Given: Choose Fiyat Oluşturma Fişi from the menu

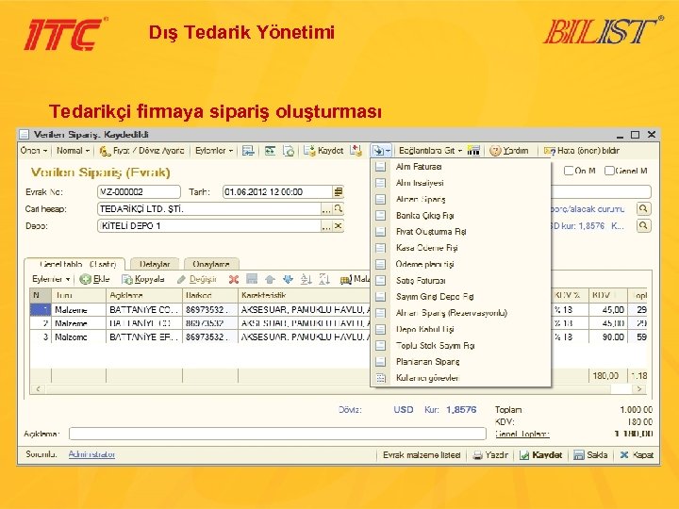Looking at the screenshot, I should 461,232.
